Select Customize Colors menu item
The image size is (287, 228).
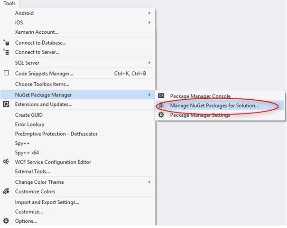78,191
